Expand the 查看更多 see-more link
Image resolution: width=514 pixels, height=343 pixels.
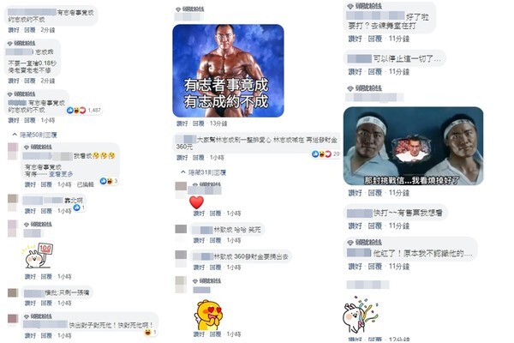61,174
